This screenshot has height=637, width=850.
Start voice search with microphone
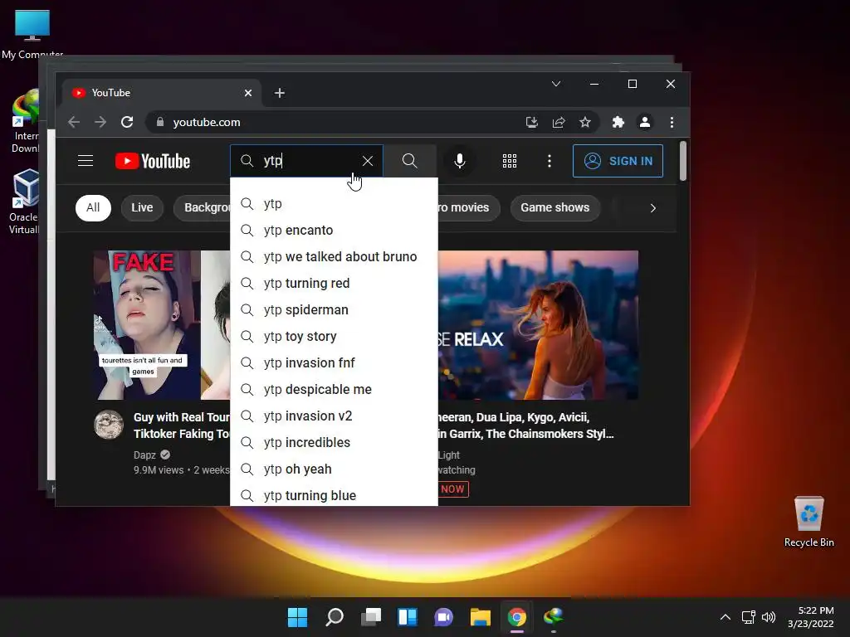point(460,161)
